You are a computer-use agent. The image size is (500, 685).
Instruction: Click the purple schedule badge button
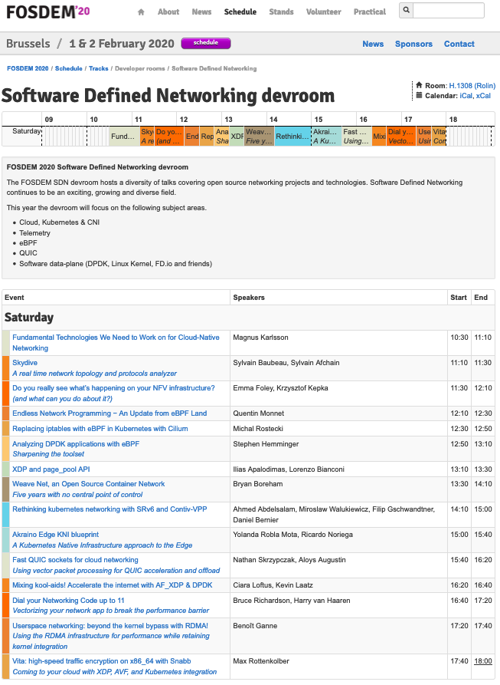point(206,43)
